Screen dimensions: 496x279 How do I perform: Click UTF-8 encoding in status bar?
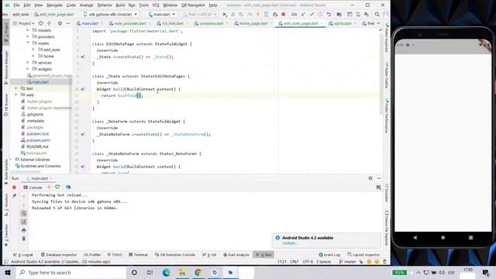(x=308, y=262)
